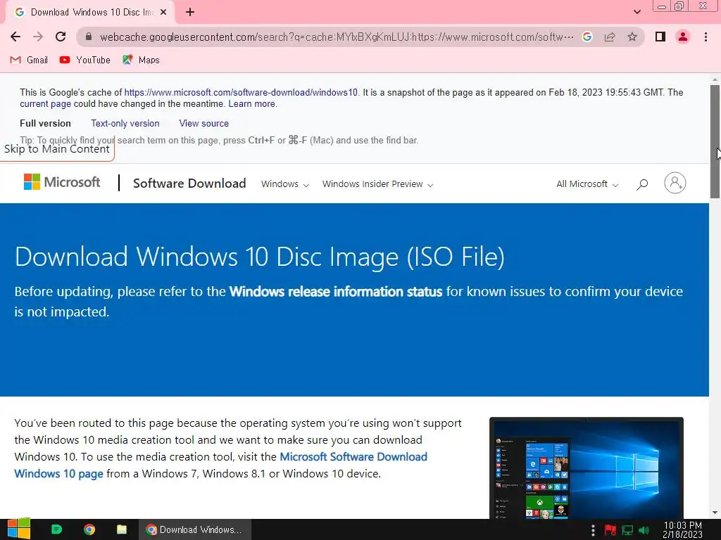Select the Download Windows 10 browser tab
Screen dimensions: 721x540
click(90, 13)
